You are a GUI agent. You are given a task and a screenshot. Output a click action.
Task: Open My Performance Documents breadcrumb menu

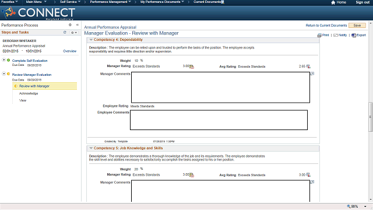162,2
